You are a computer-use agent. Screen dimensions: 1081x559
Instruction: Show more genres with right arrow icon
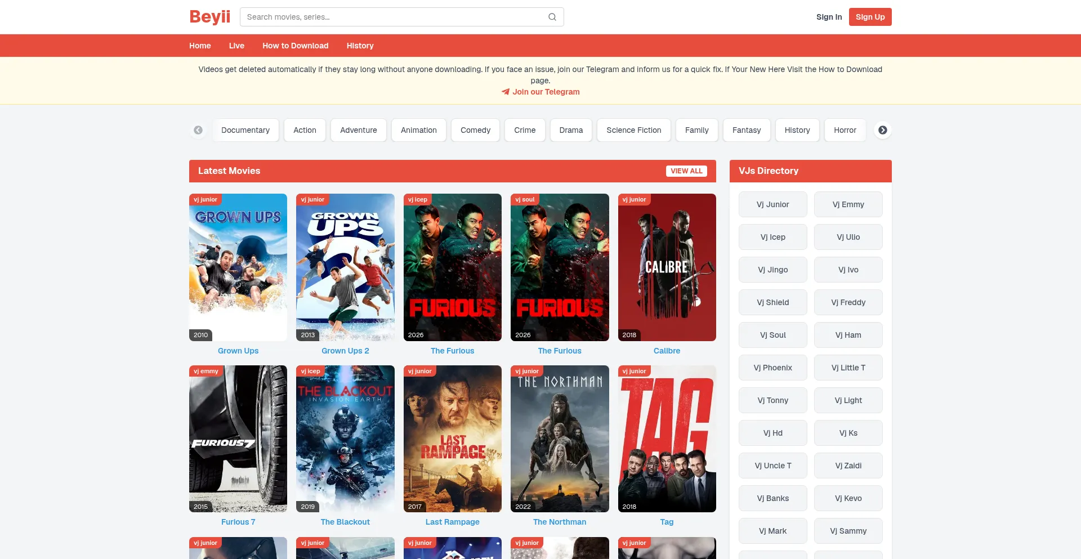click(x=883, y=130)
